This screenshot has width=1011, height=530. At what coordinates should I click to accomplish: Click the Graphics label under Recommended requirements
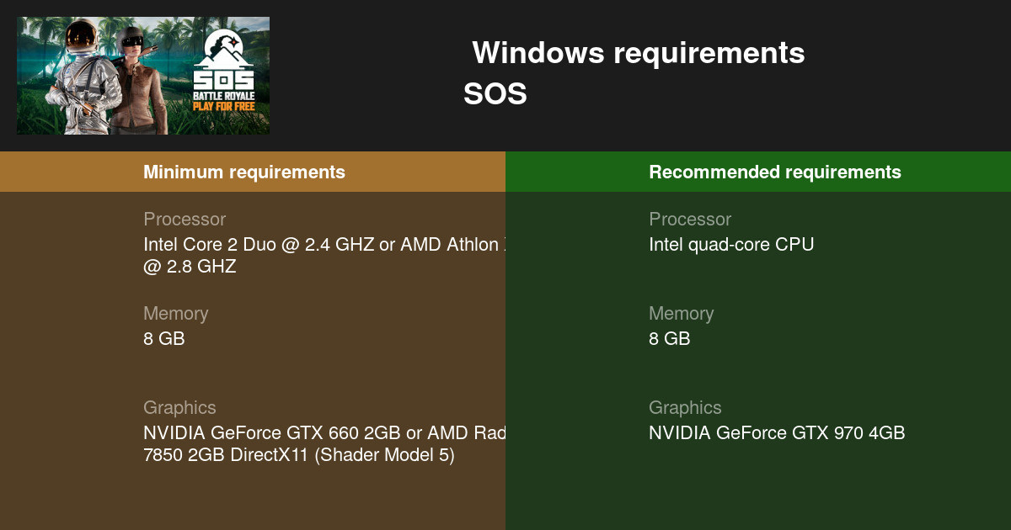[685, 408]
